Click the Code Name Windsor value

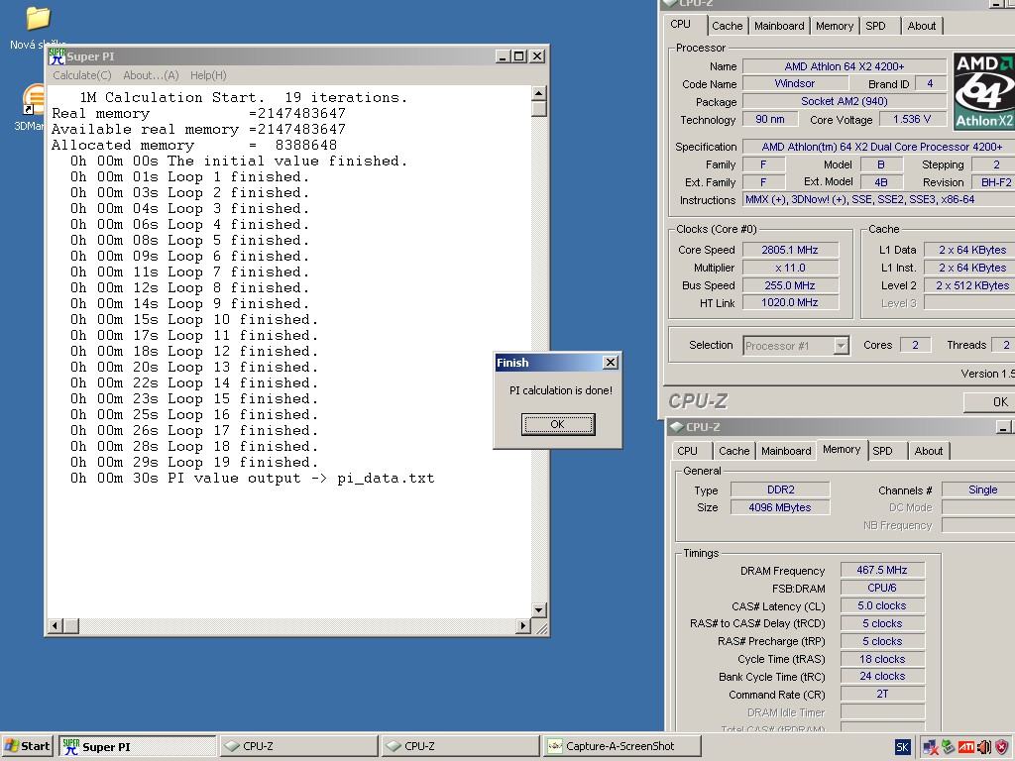click(795, 83)
